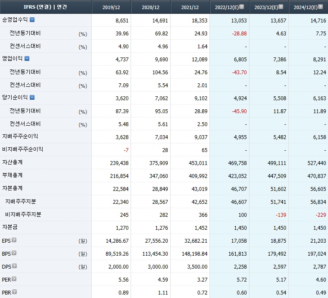Click the IFRS (연결) | 연간 header
The height and width of the screenshot is (298, 328).
(45, 7)
